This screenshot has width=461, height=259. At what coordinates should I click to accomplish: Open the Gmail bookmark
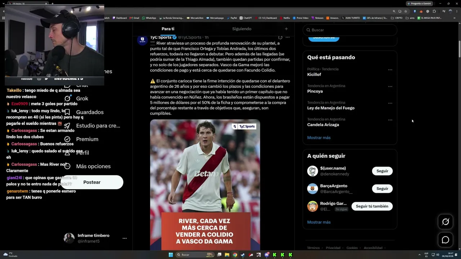click(x=134, y=18)
